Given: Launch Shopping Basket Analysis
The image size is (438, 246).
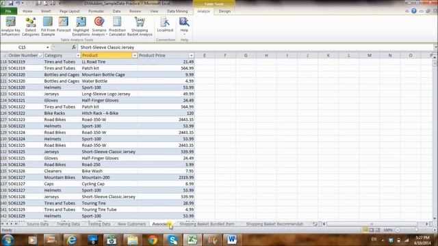Looking at the screenshot, I should pyautogui.click(x=140, y=26).
